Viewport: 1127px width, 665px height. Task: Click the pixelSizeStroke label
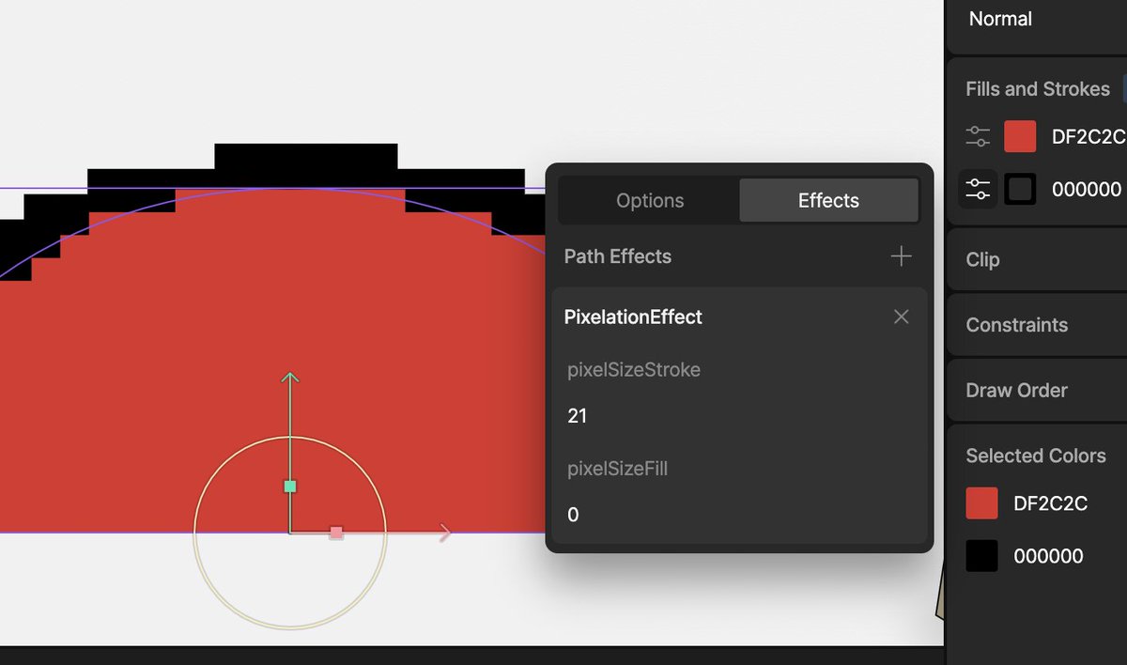point(634,370)
